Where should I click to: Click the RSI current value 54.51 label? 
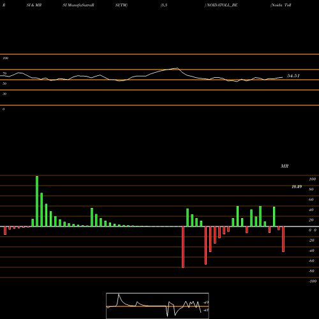pyautogui.click(x=293, y=76)
